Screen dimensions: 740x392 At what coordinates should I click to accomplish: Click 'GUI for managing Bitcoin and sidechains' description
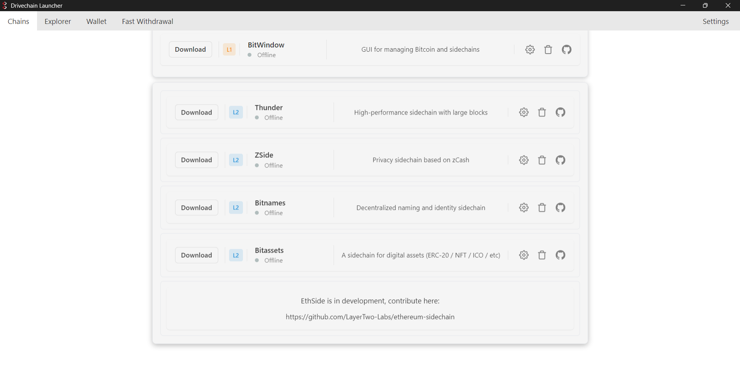coord(420,49)
